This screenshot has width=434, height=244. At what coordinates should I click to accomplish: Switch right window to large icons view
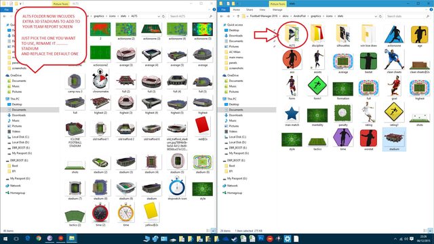[430, 230]
